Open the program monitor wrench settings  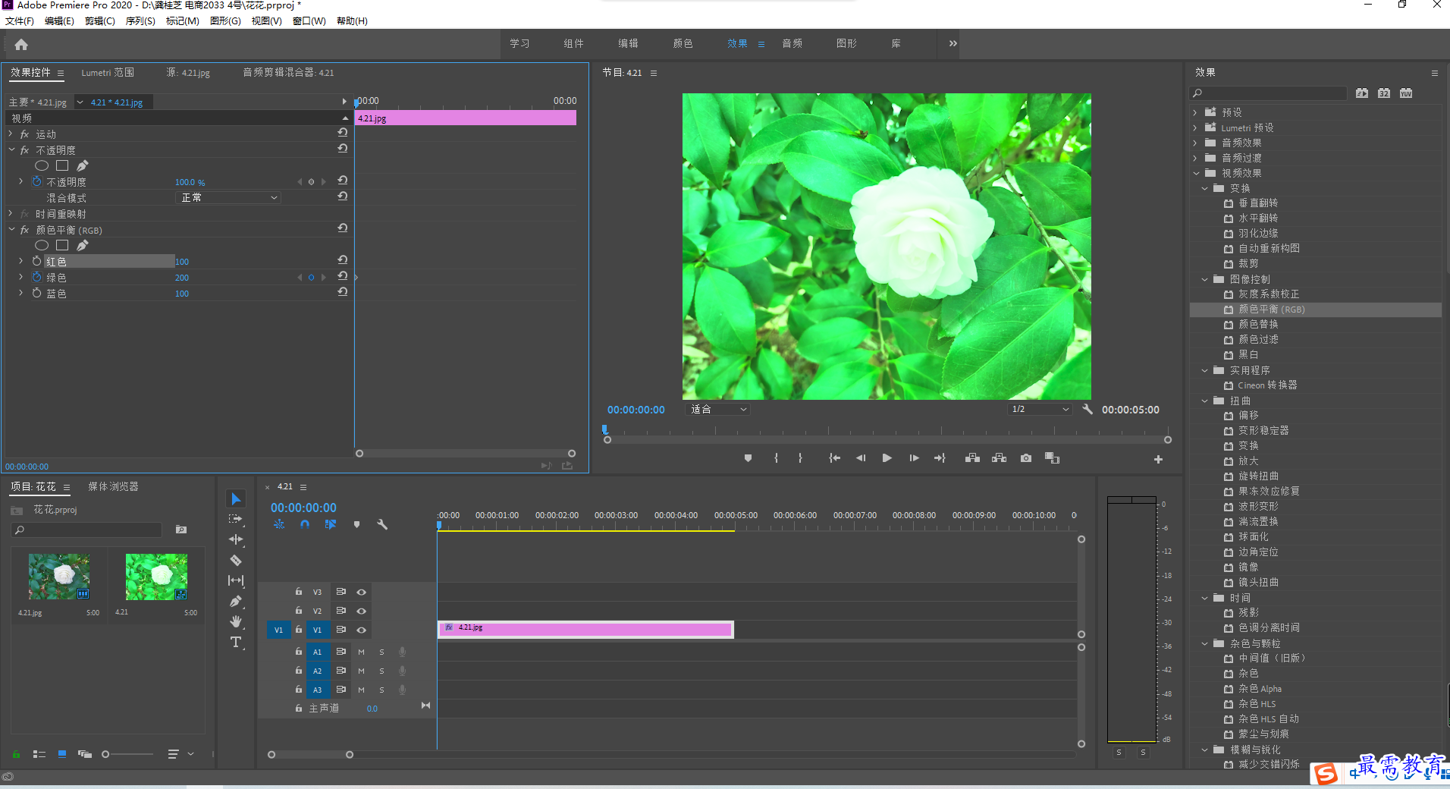point(1087,409)
